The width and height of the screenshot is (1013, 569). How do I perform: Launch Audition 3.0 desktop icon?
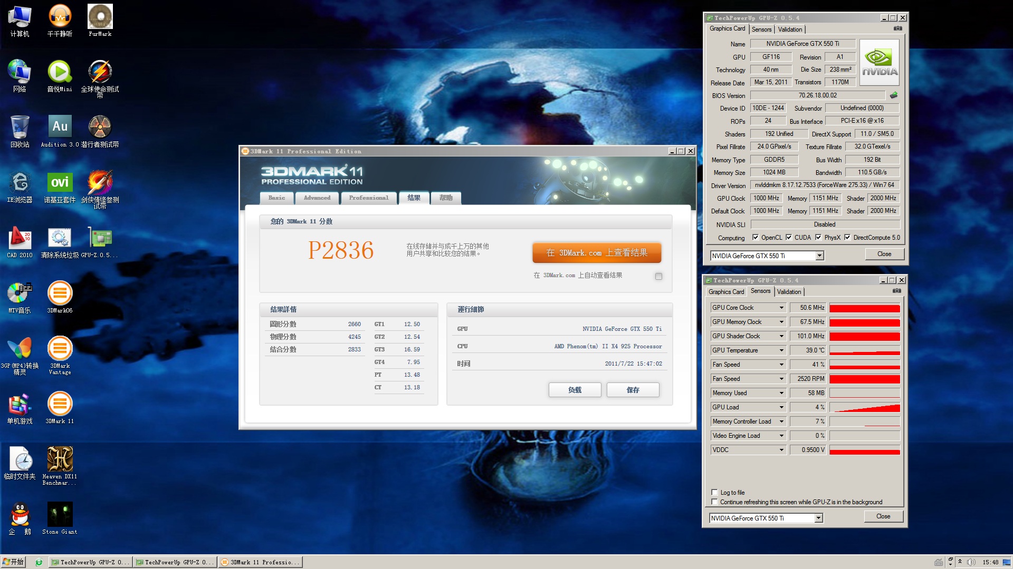60,131
